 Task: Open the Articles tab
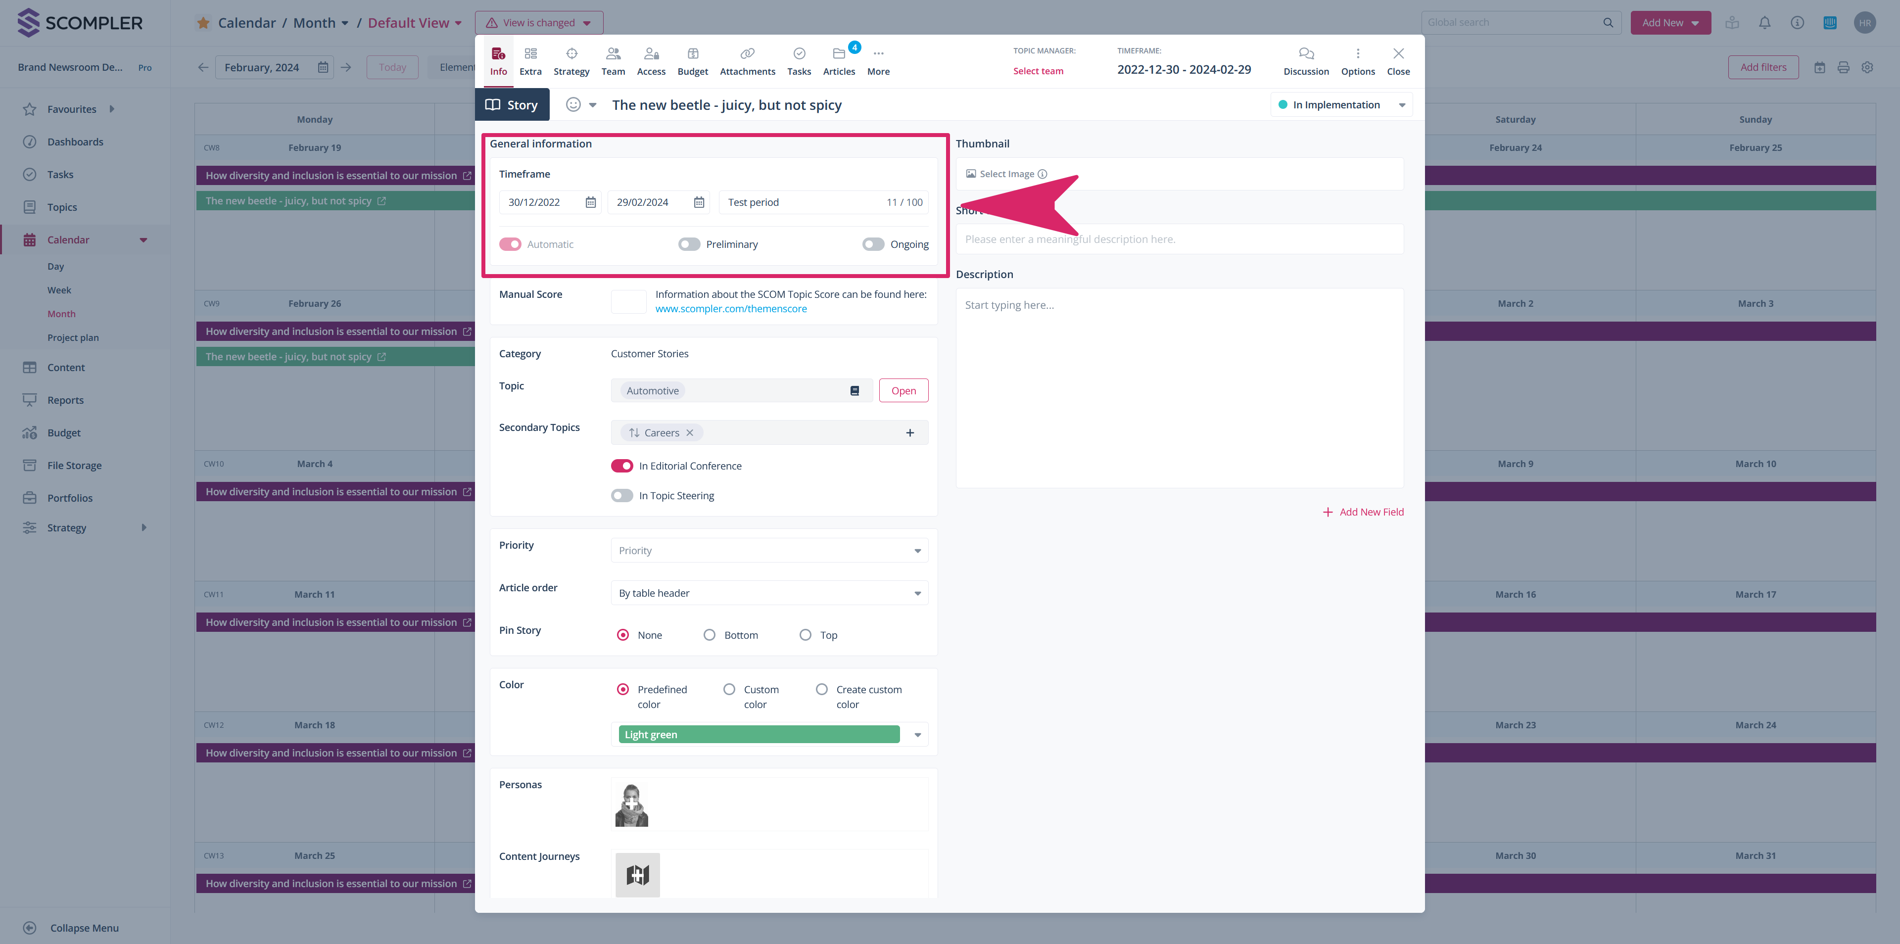pos(839,61)
